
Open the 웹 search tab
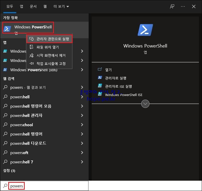point(45,6)
